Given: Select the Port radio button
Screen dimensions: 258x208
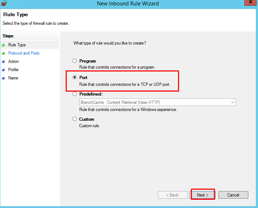Looking at the screenshot, I should [75, 77].
